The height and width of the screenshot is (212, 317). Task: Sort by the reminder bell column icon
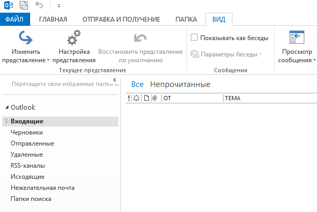tap(136, 98)
